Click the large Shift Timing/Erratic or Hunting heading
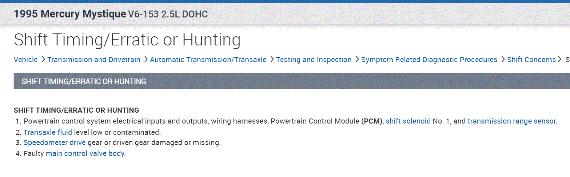Image resolution: width=570 pixels, height=177 pixels. coord(127,40)
